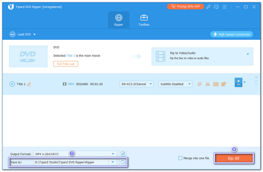The image size is (263, 172).
Task: Play the Title 1 preview
Action: [12, 84]
